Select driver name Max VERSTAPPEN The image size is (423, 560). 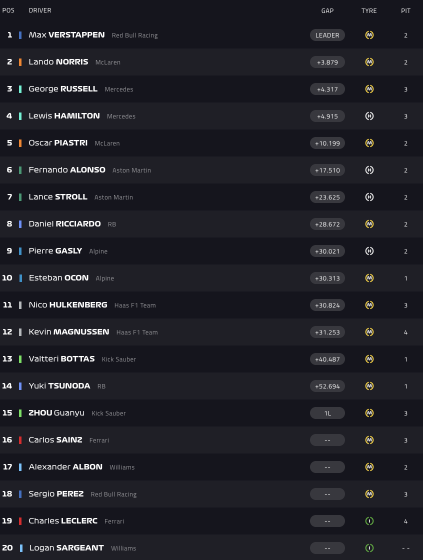(66, 35)
